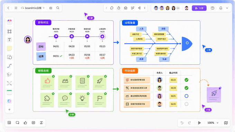Select the green puzzle piece sticky note
Viewport: 235px width, 132px height.
(47, 100)
